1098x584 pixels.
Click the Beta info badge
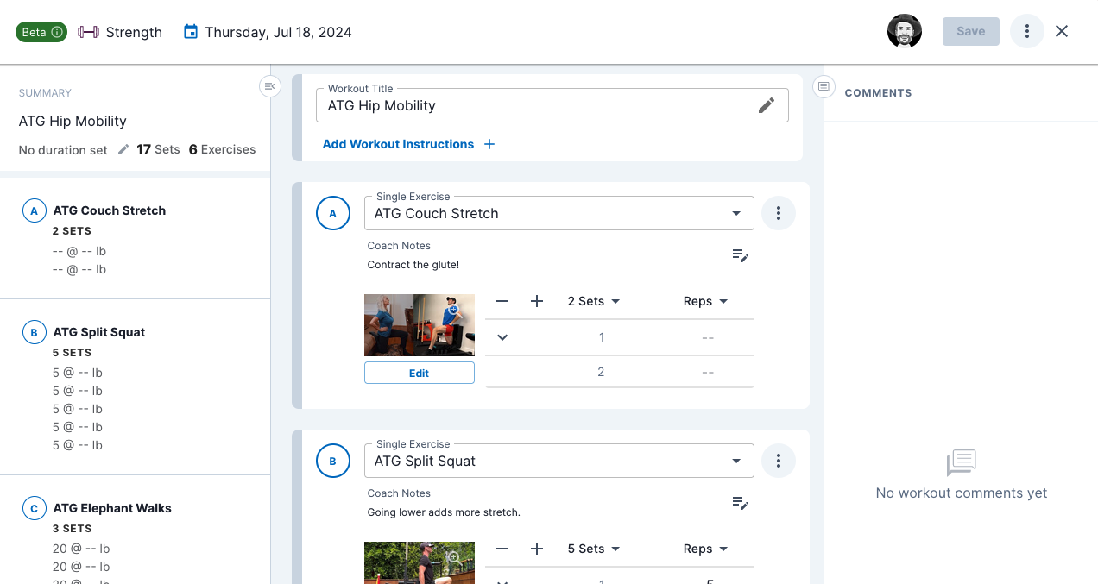tap(41, 32)
